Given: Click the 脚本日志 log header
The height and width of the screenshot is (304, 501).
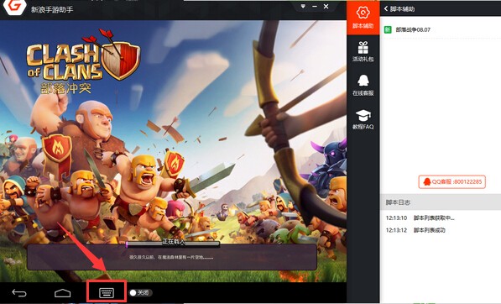Looking at the screenshot, I should point(441,202).
